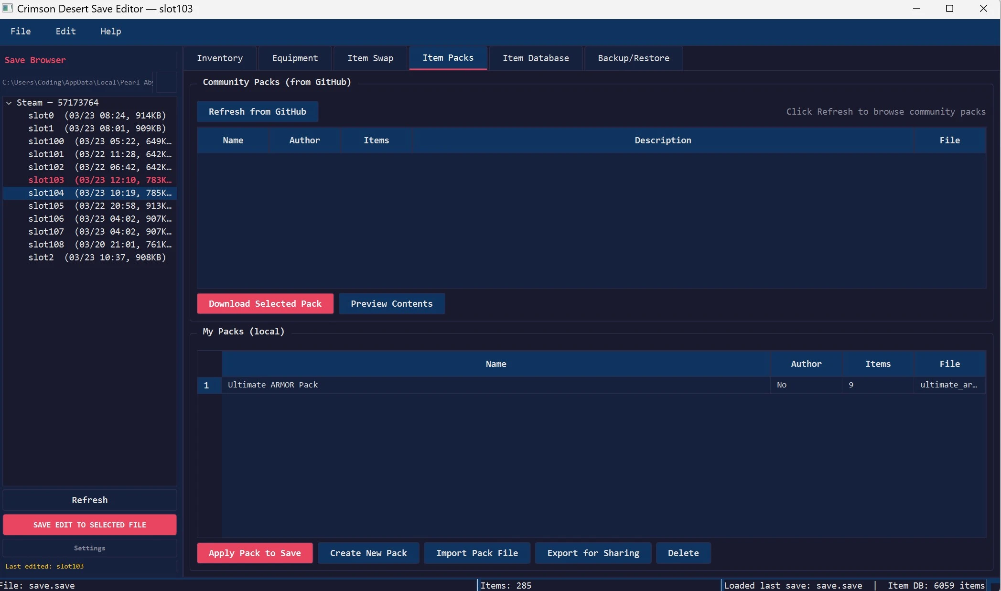
Task: Click the browse button beside the save path
Action: tap(166, 82)
